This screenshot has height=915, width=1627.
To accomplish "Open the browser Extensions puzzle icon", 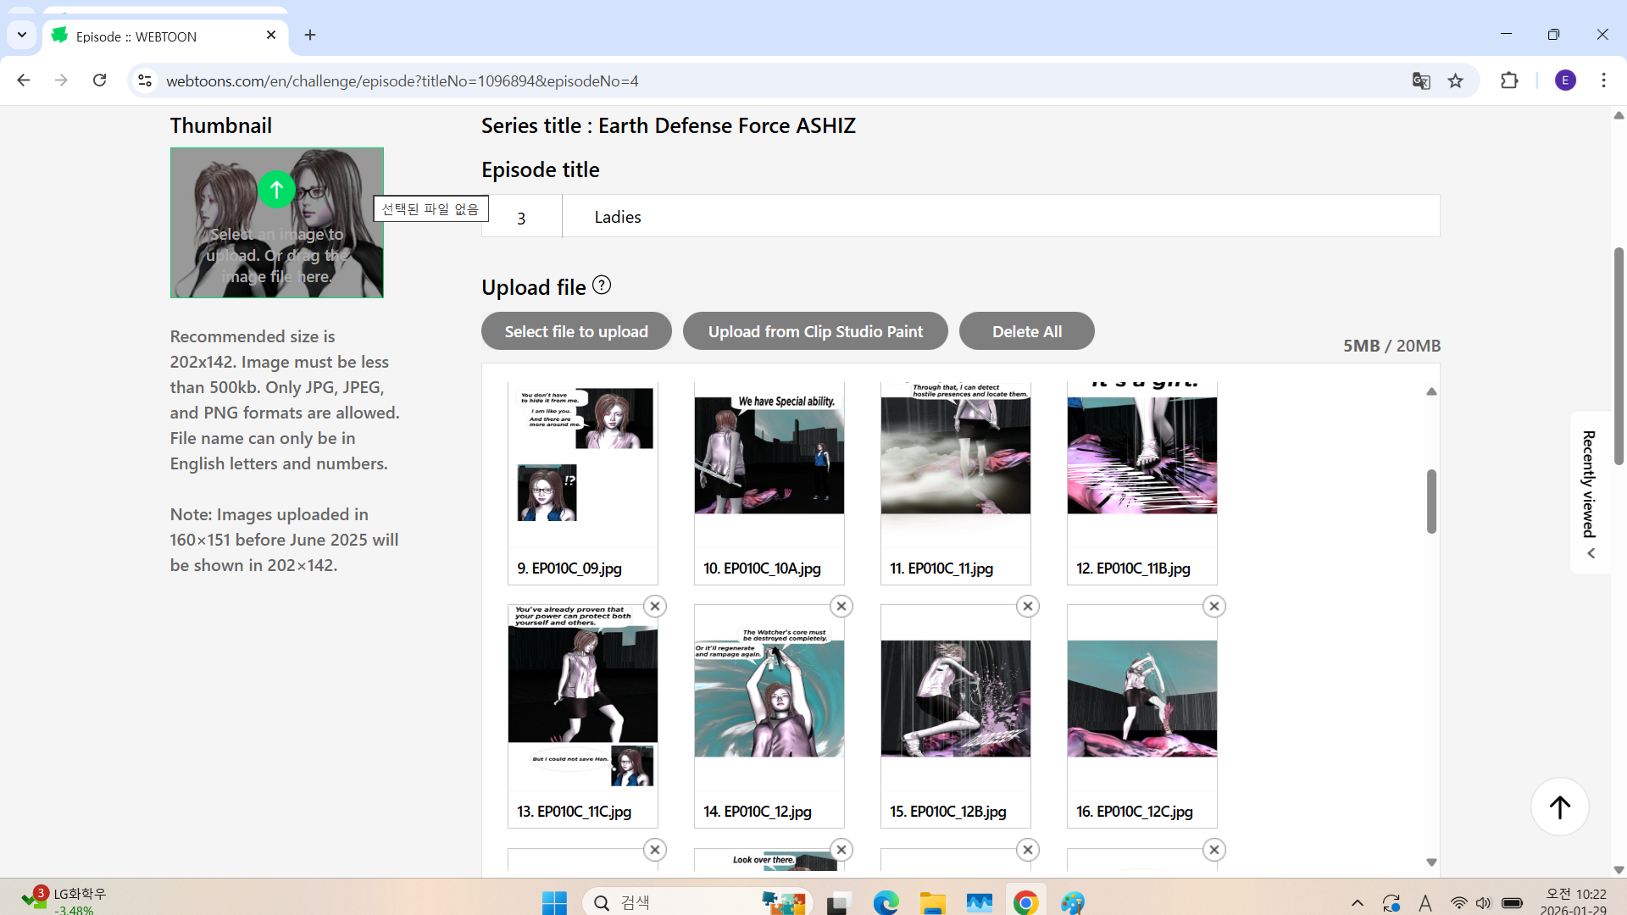I will 1509,80.
